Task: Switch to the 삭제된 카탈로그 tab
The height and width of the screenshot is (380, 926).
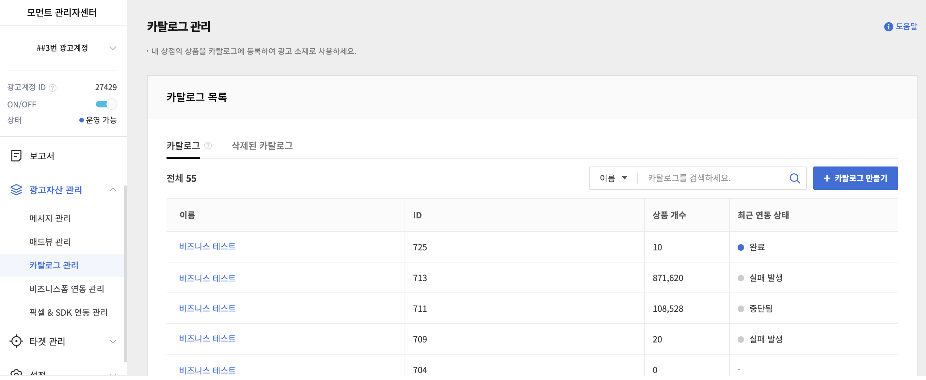Action: tap(262, 146)
